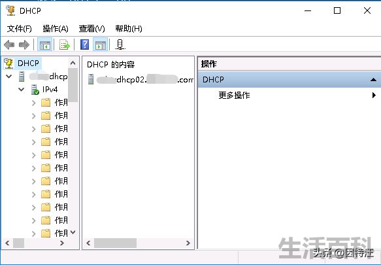The image size is (381, 265).
Task: Click the server icon in DHCP contents list
Action: tap(91, 79)
